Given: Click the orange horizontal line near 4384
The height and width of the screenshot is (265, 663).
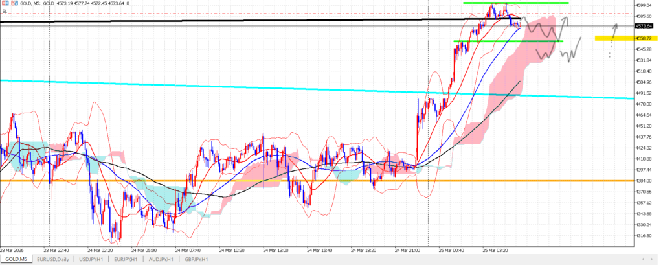Looking at the screenshot, I should tap(194, 181).
